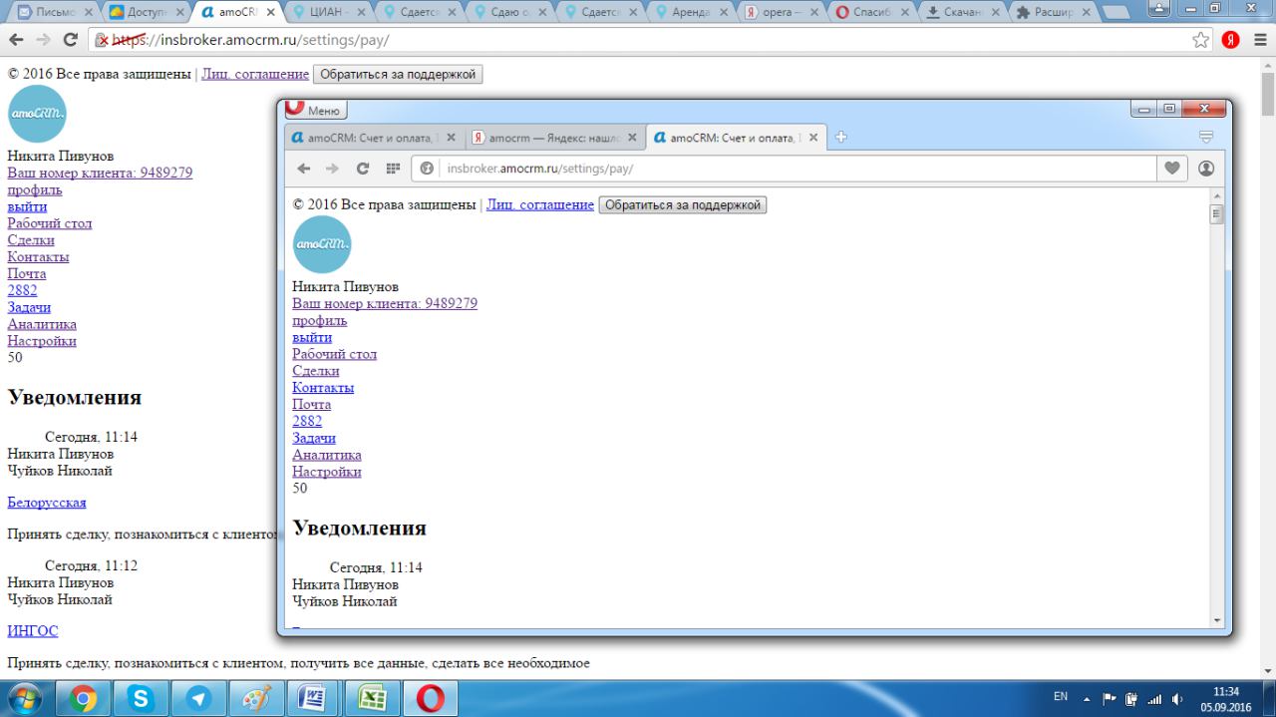Click Opera page vertical scrollbar thumb

(1216, 214)
